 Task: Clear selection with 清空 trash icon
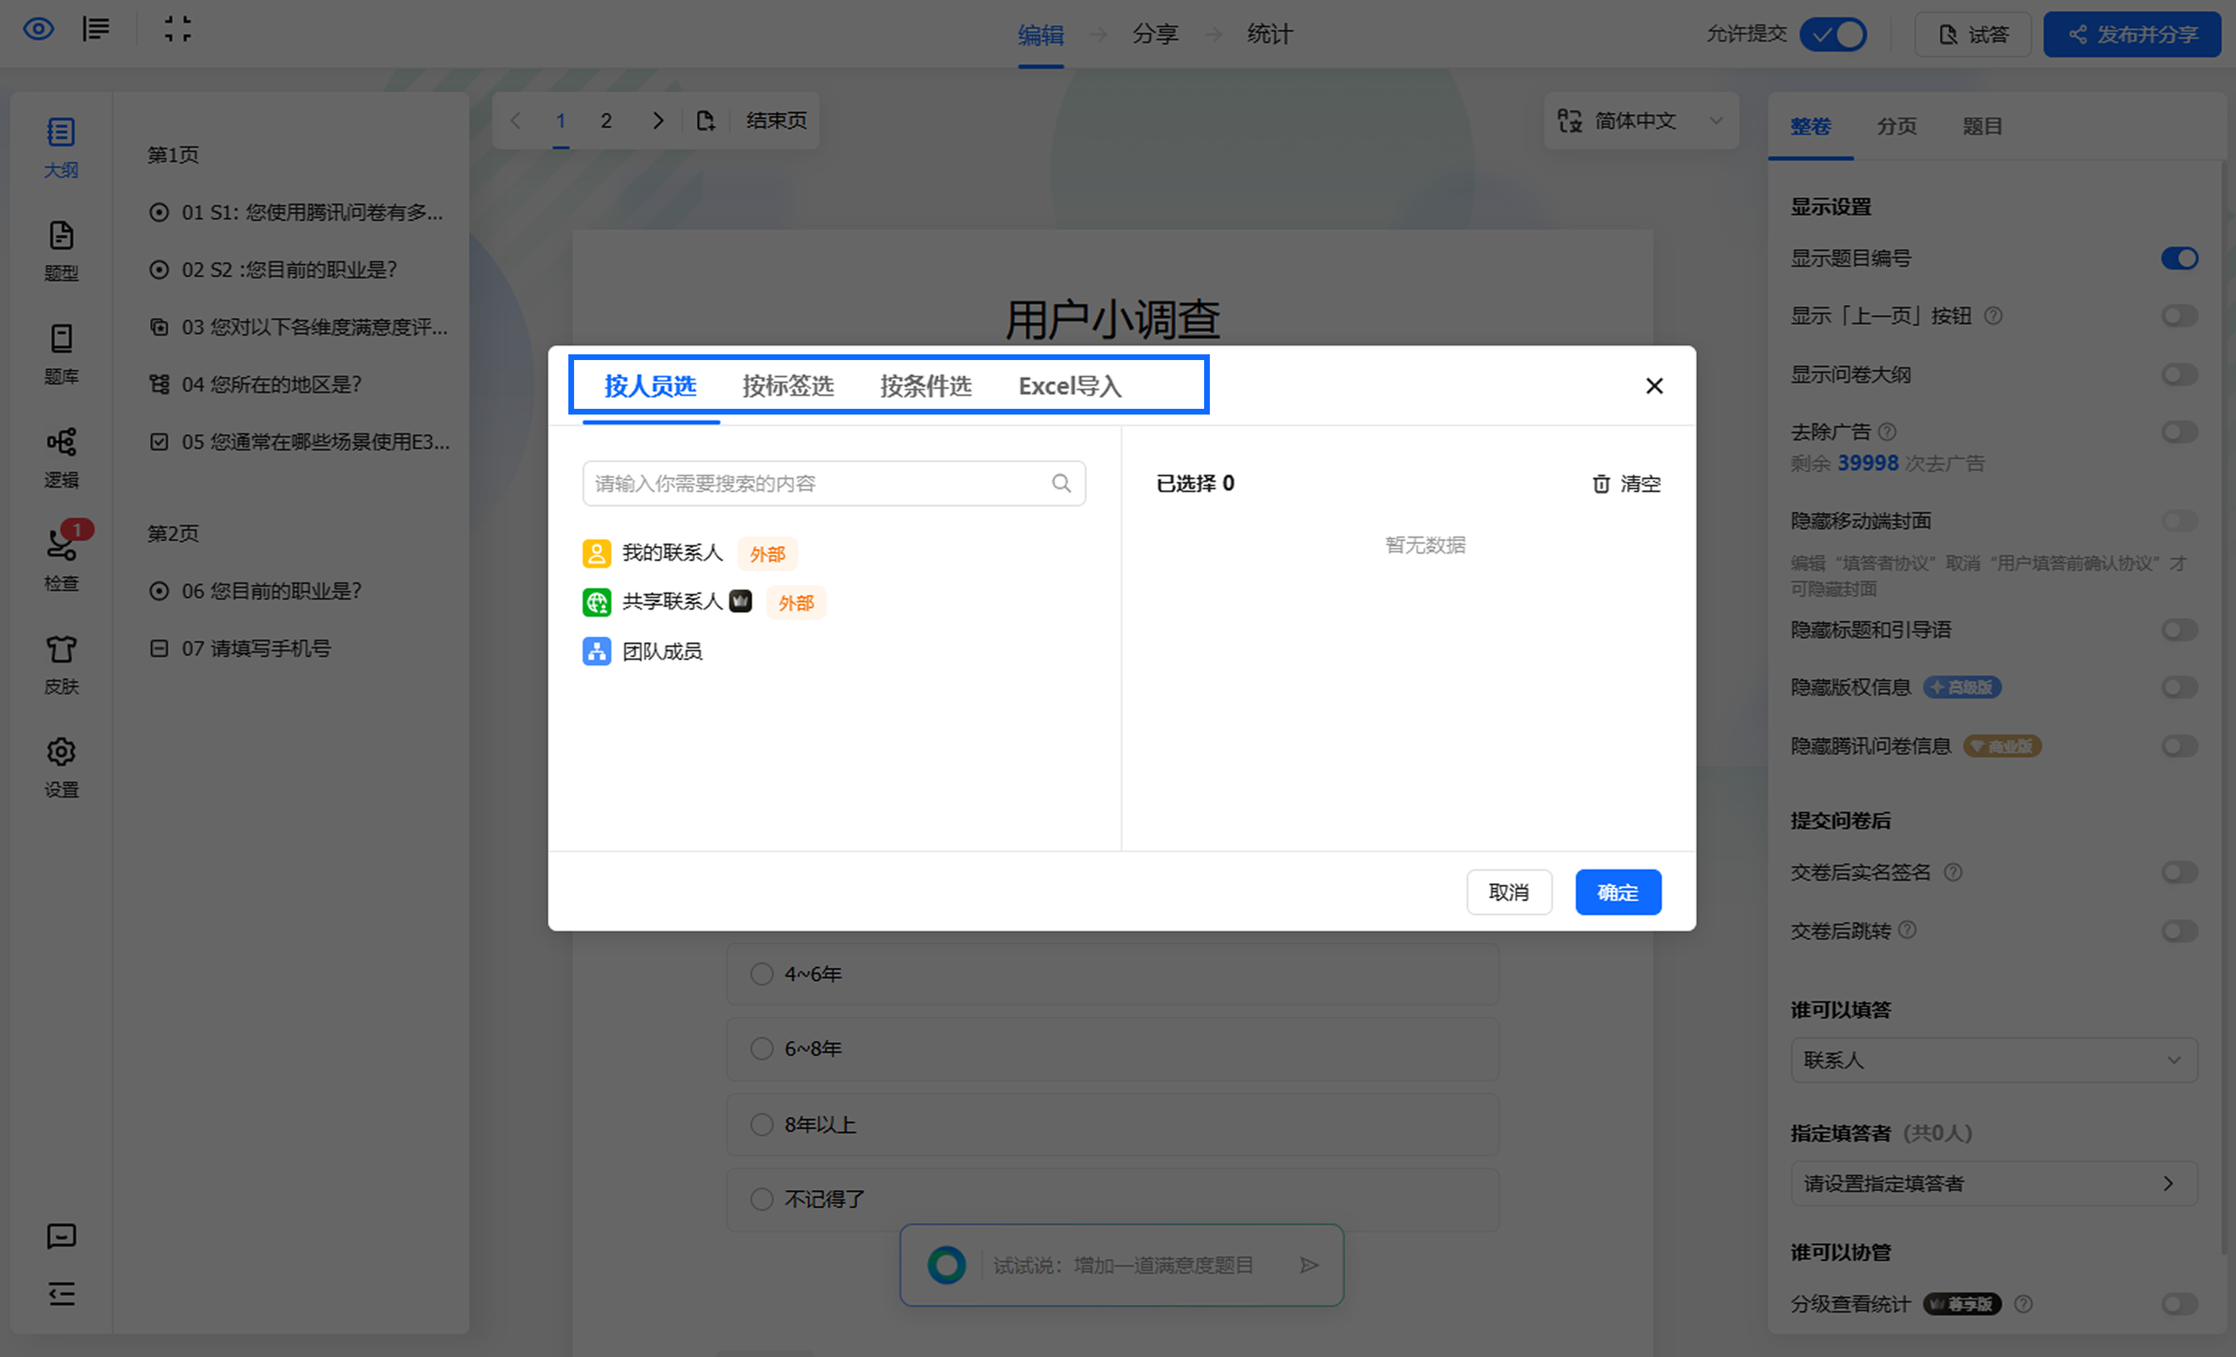[x=1601, y=483]
